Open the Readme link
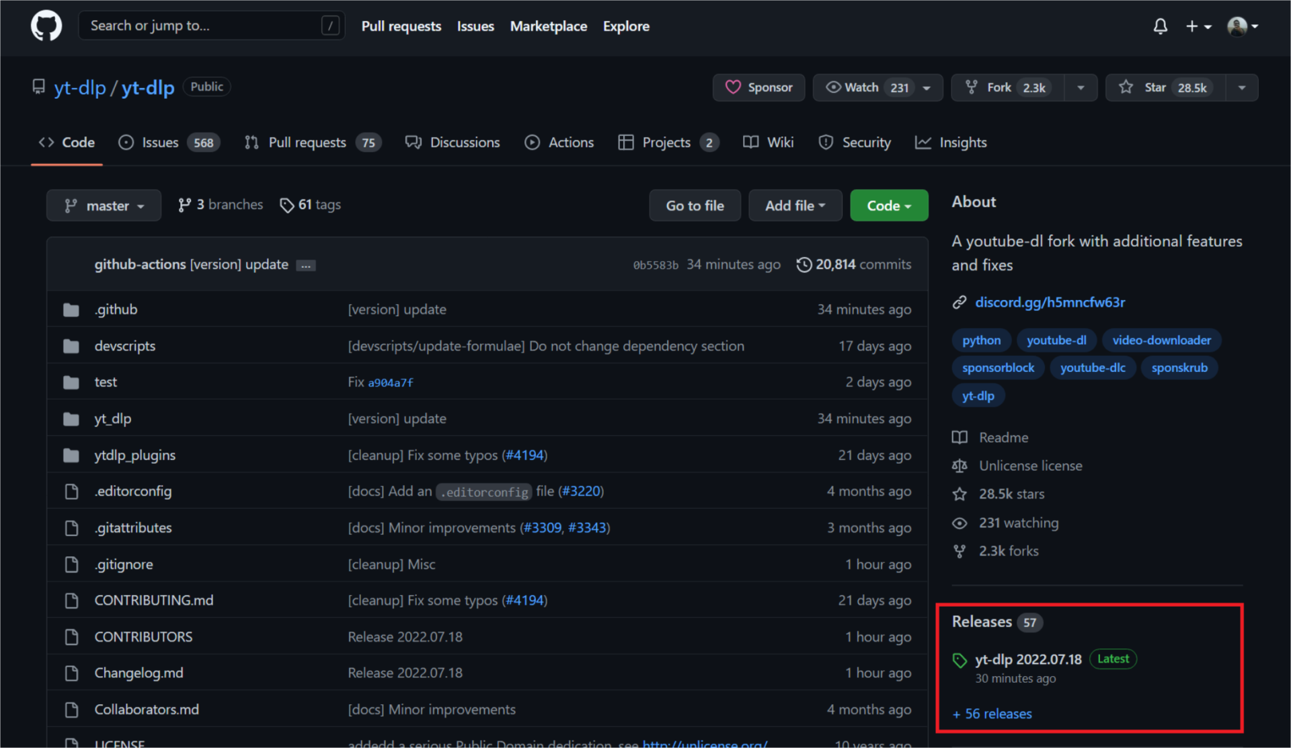Image resolution: width=1291 pixels, height=748 pixels. [1003, 437]
